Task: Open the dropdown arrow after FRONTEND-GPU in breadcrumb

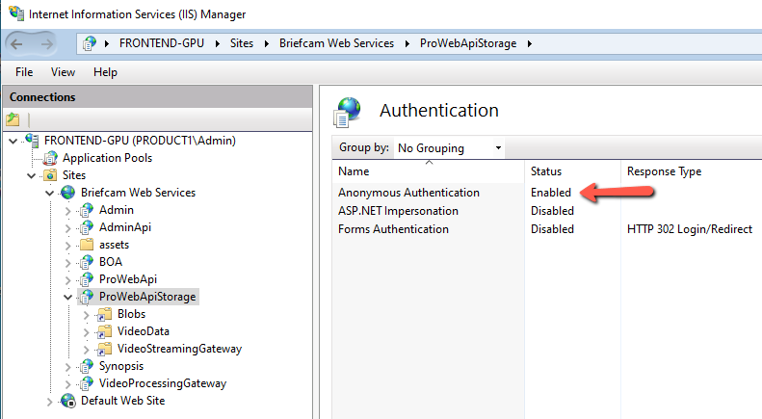Action: point(217,43)
